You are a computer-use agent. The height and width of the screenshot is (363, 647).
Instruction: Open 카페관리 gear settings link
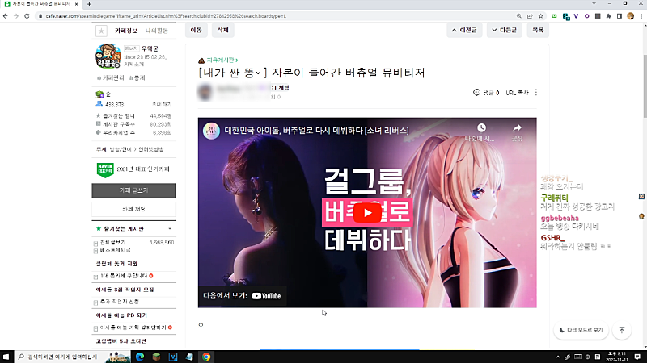click(x=111, y=77)
